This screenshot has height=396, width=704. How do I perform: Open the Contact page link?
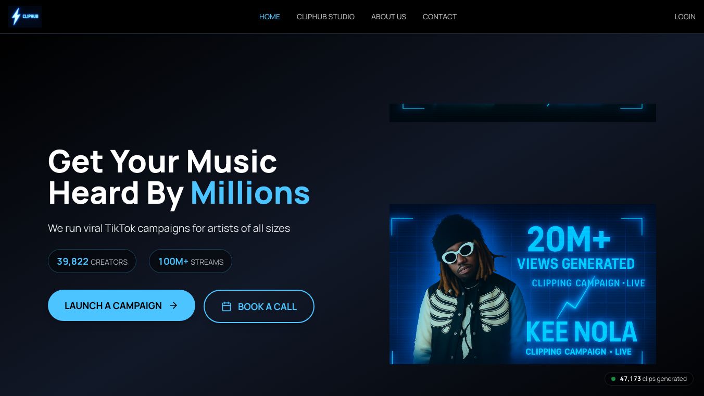439,17
